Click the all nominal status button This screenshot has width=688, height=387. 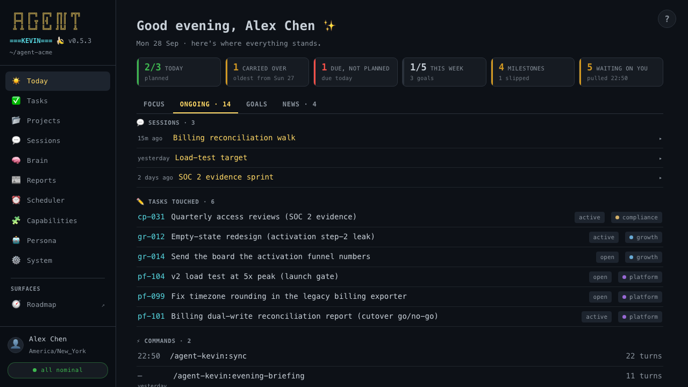[58, 370]
